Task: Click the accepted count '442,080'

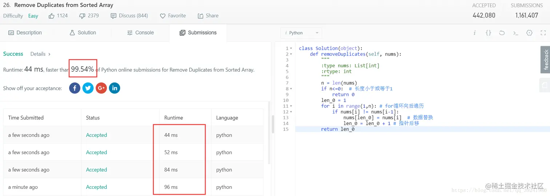Action: (x=484, y=15)
